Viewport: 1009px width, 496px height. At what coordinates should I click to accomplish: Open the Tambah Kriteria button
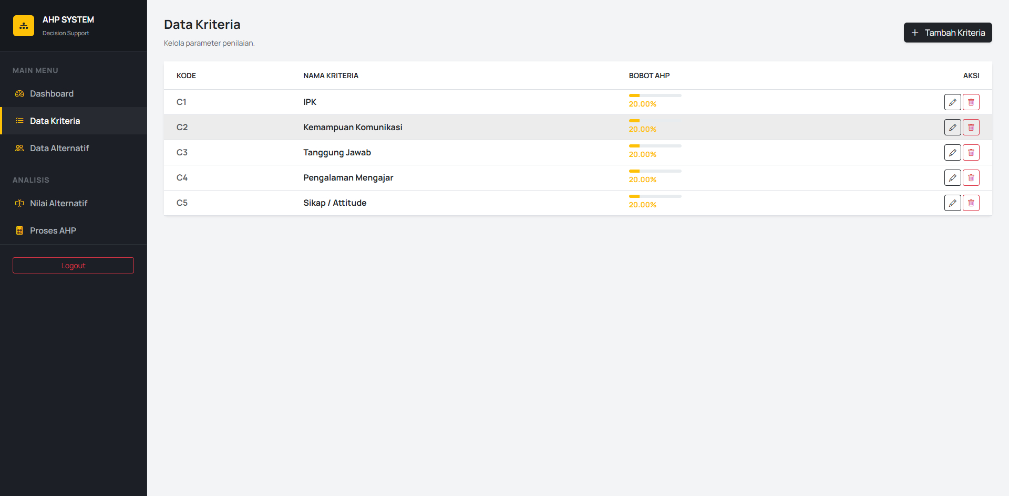pyautogui.click(x=948, y=33)
